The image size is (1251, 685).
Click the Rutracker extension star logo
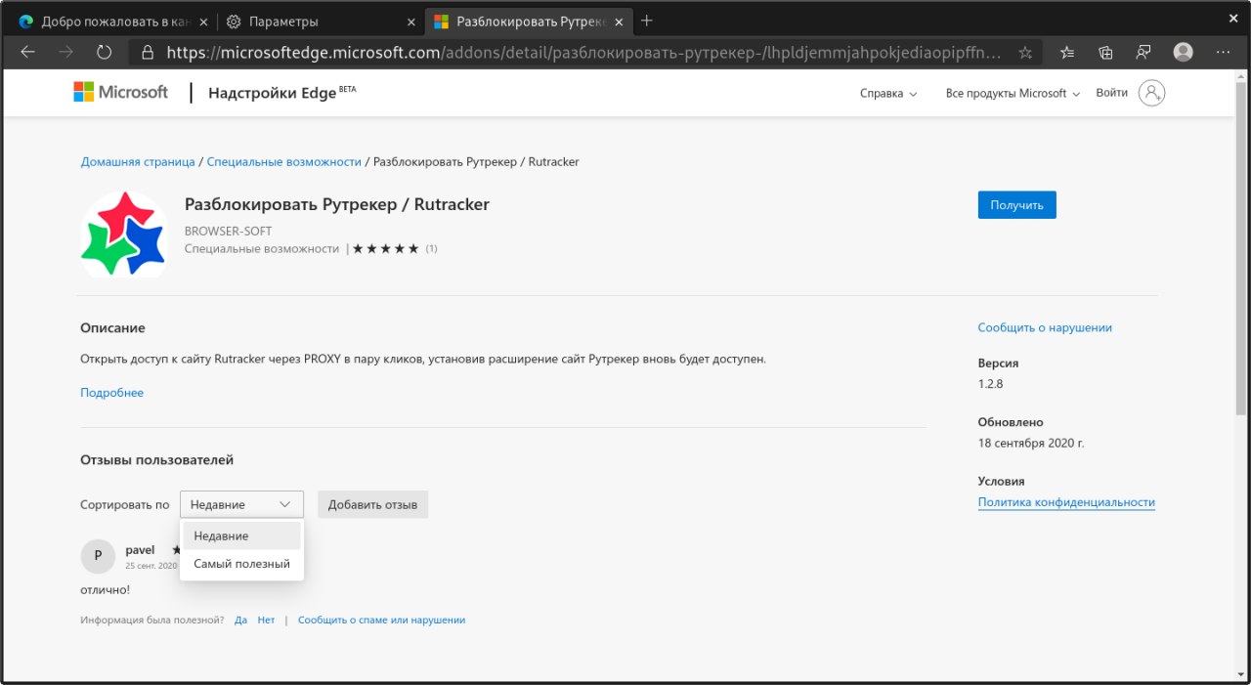[x=123, y=235]
